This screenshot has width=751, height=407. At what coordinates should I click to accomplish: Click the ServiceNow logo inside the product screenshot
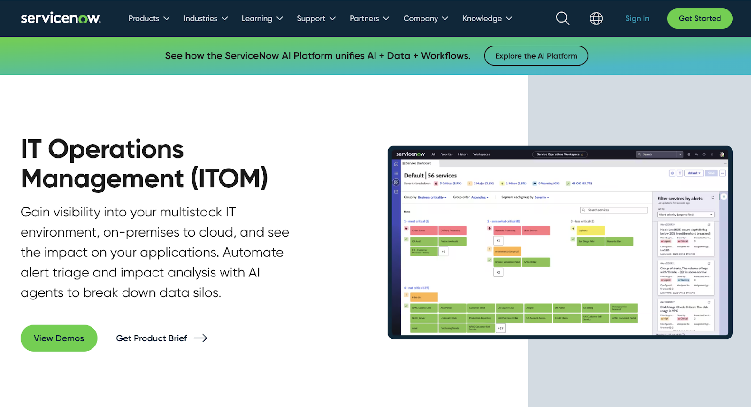point(410,154)
